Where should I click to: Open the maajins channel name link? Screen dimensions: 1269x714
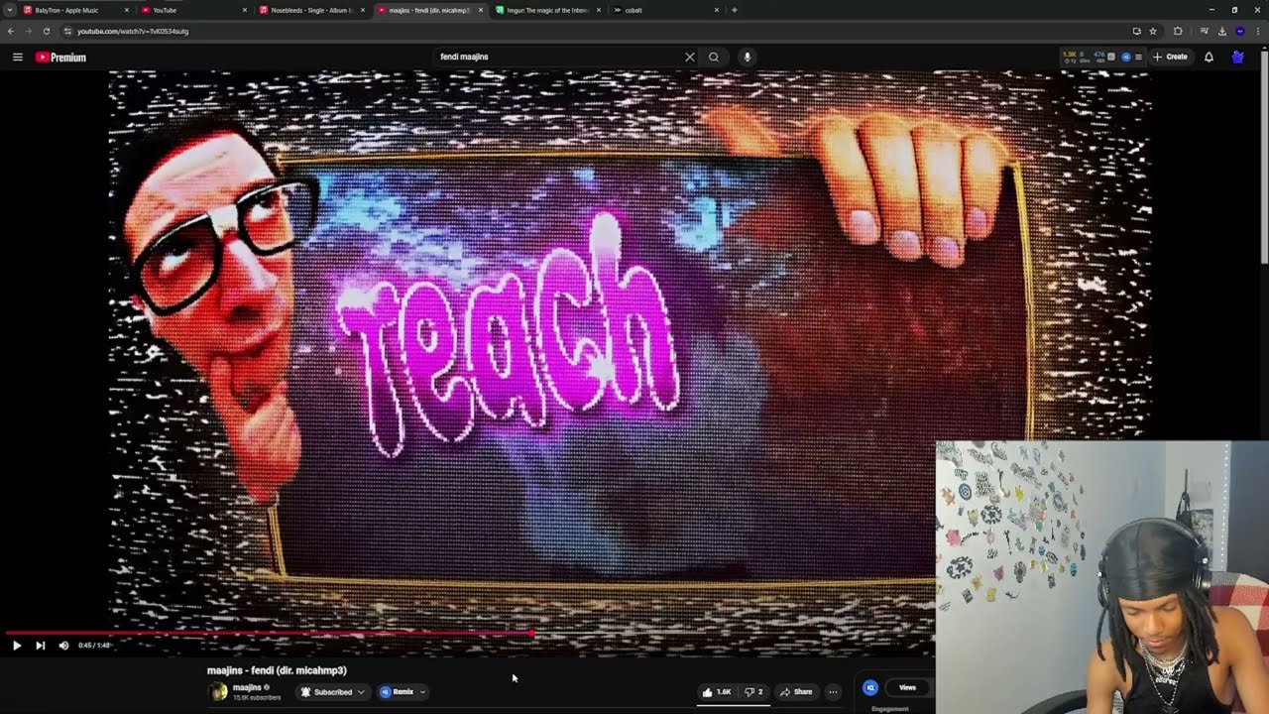click(247, 687)
